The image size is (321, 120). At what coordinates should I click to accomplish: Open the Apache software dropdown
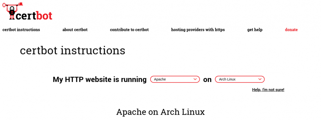click(x=175, y=79)
